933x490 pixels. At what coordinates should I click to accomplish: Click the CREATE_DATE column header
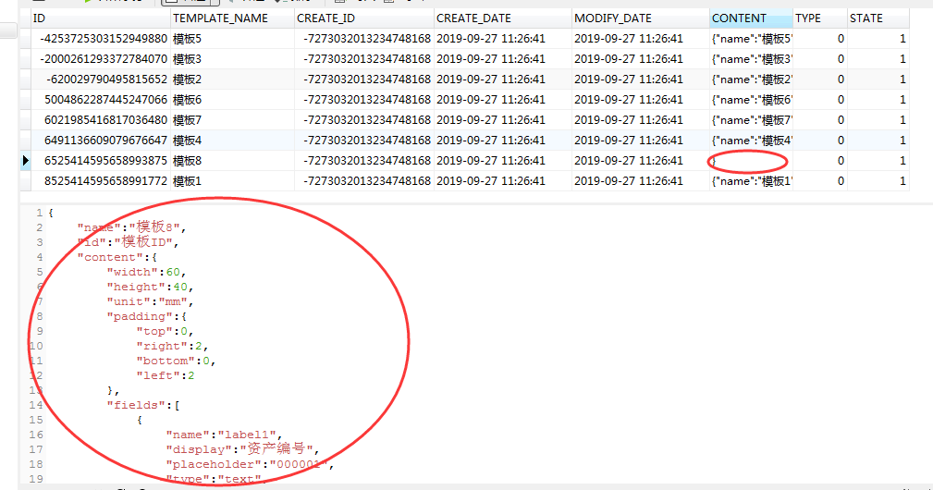[503, 18]
